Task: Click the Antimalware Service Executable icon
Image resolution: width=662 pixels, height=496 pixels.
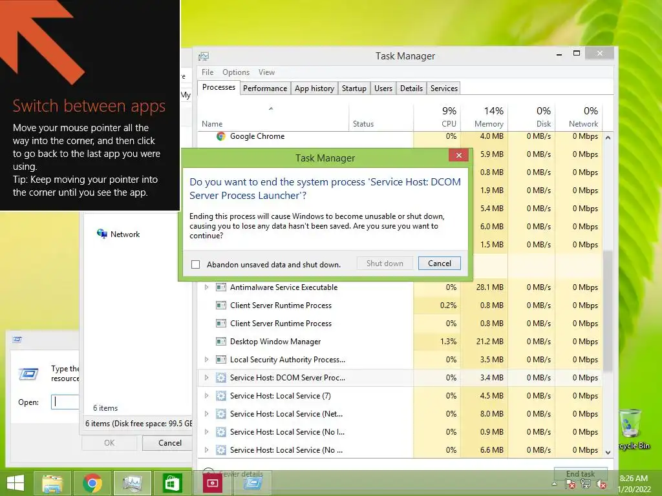Action: (221, 287)
